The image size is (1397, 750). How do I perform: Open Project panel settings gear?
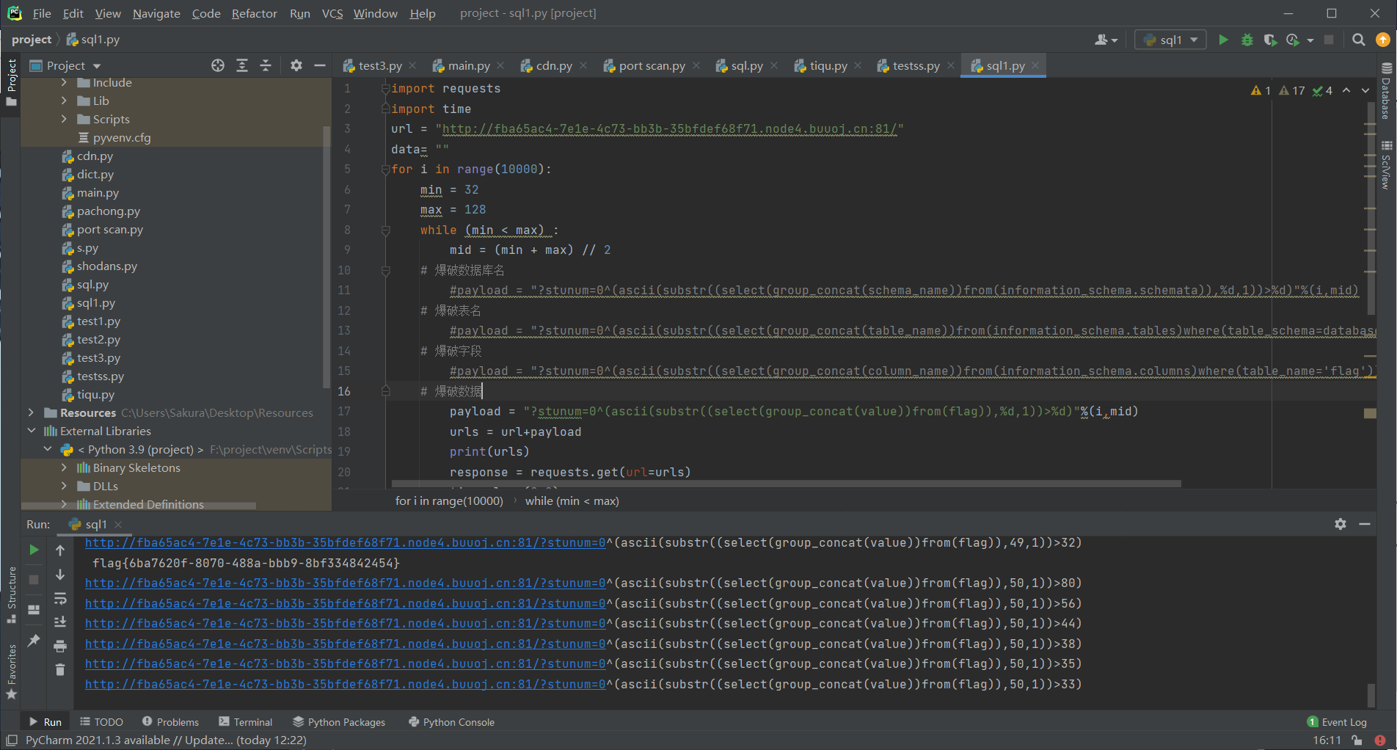tap(296, 65)
